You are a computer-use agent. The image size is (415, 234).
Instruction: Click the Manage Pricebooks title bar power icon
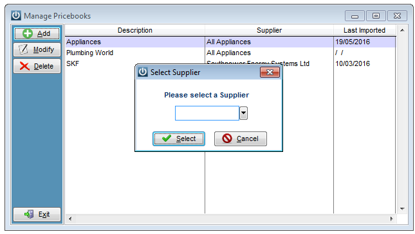16,15
